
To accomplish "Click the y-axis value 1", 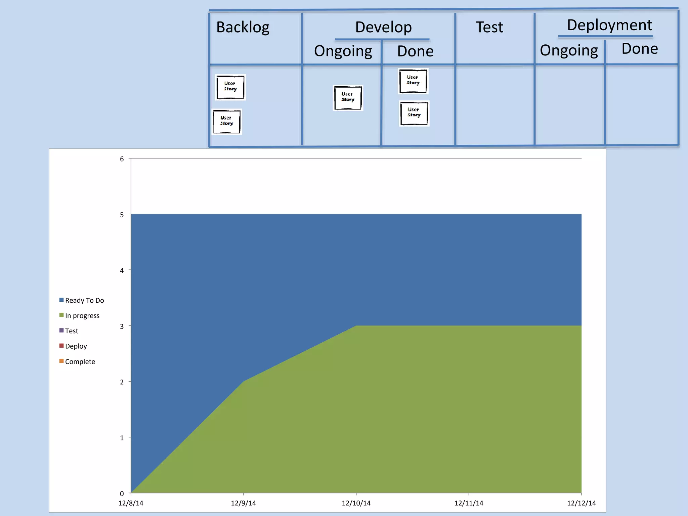I will tap(122, 438).
